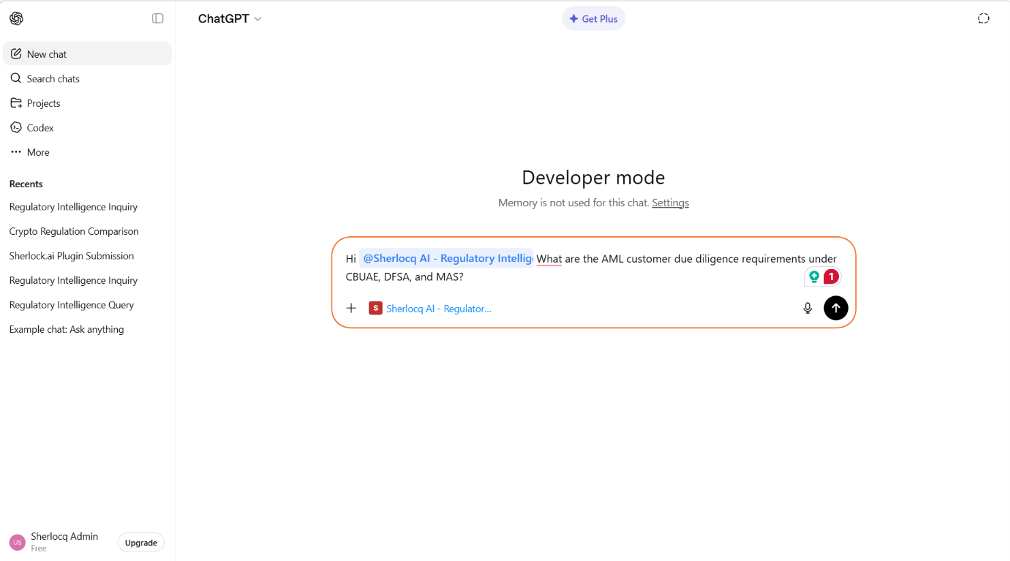Click the Sherlocq Admin avatar circle

(x=18, y=543)
